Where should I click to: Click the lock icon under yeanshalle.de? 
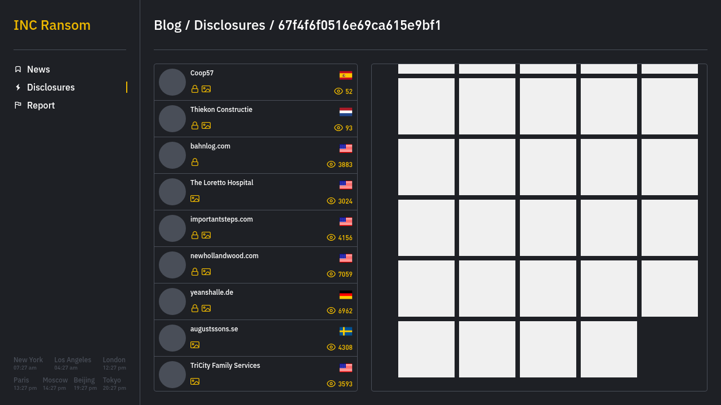click(195, 308)
